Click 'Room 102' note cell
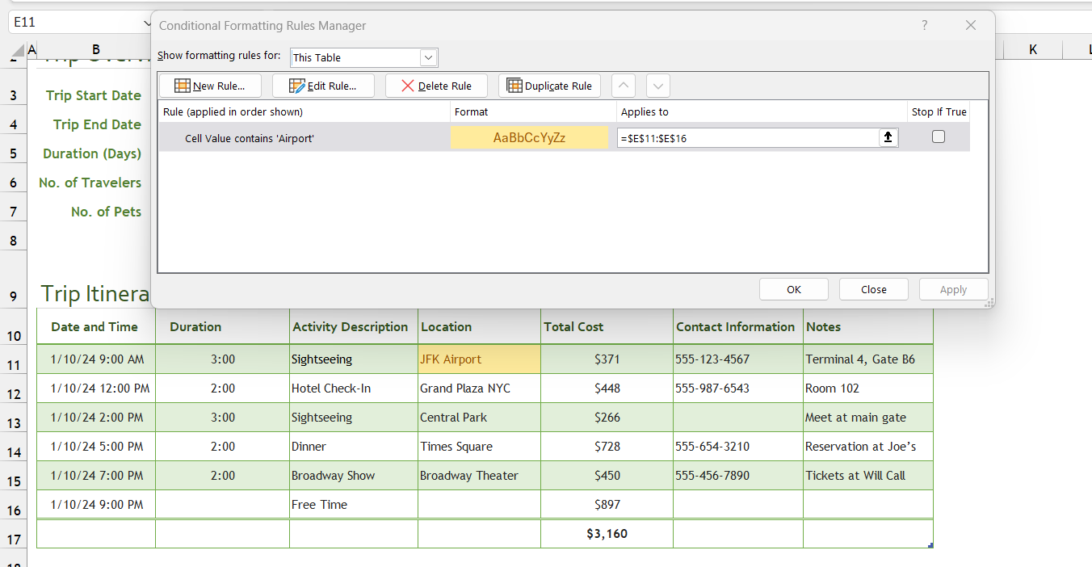 pyautogui.click(x=868, y=388)
